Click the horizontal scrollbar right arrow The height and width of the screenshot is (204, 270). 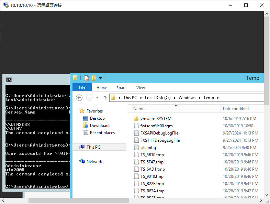261,201
